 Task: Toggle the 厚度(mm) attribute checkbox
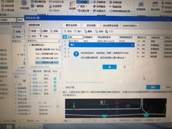55,90
